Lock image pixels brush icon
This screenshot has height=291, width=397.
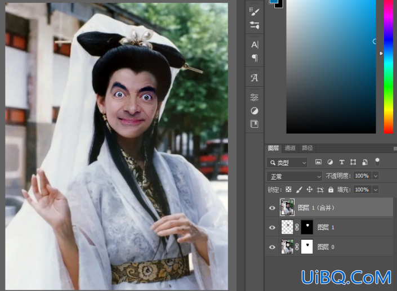[299, 190]
